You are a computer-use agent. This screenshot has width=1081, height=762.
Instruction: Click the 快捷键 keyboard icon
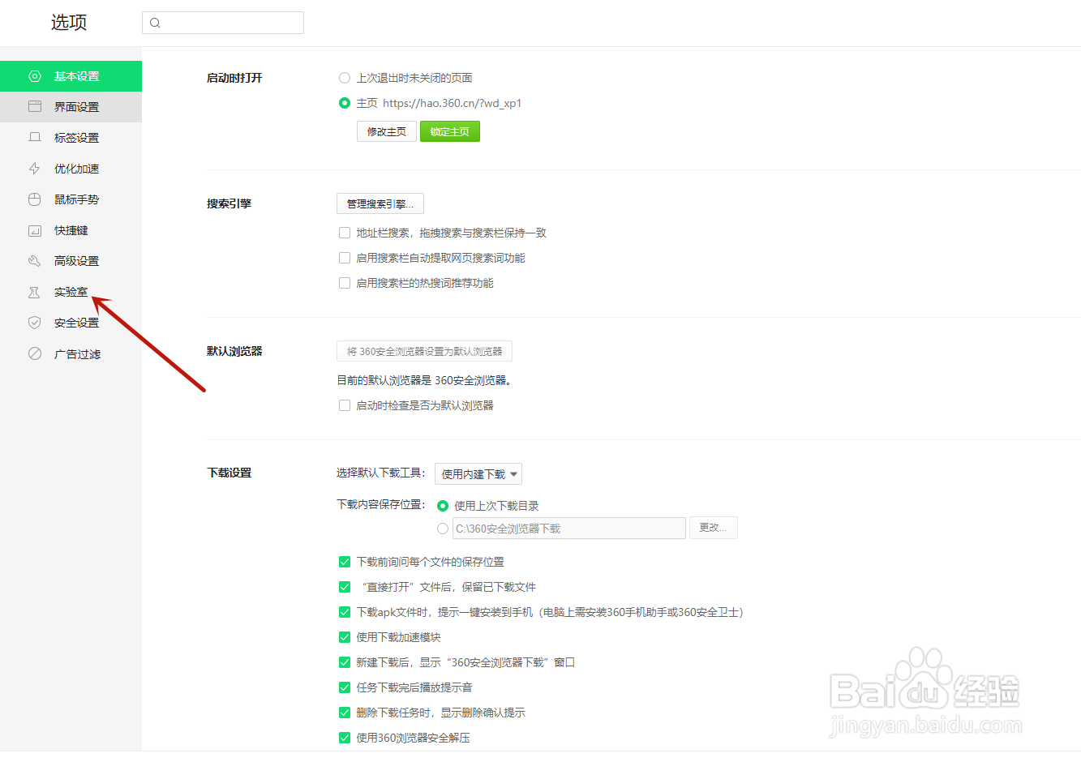tap(35, 230)
